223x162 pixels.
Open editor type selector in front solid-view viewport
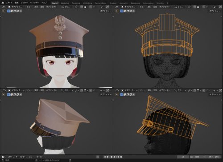click(4, 7)
